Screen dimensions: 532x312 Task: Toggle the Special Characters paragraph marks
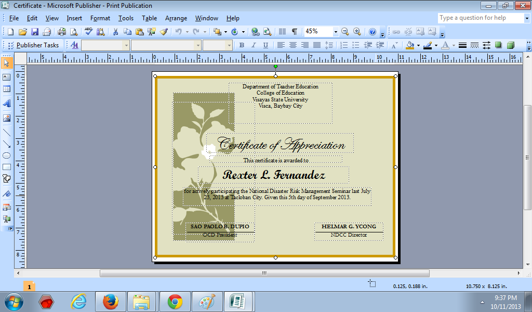click(295, 31)
